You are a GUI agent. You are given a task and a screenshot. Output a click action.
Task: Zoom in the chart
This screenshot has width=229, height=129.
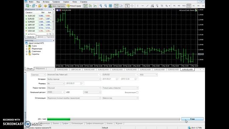[101, 6]
